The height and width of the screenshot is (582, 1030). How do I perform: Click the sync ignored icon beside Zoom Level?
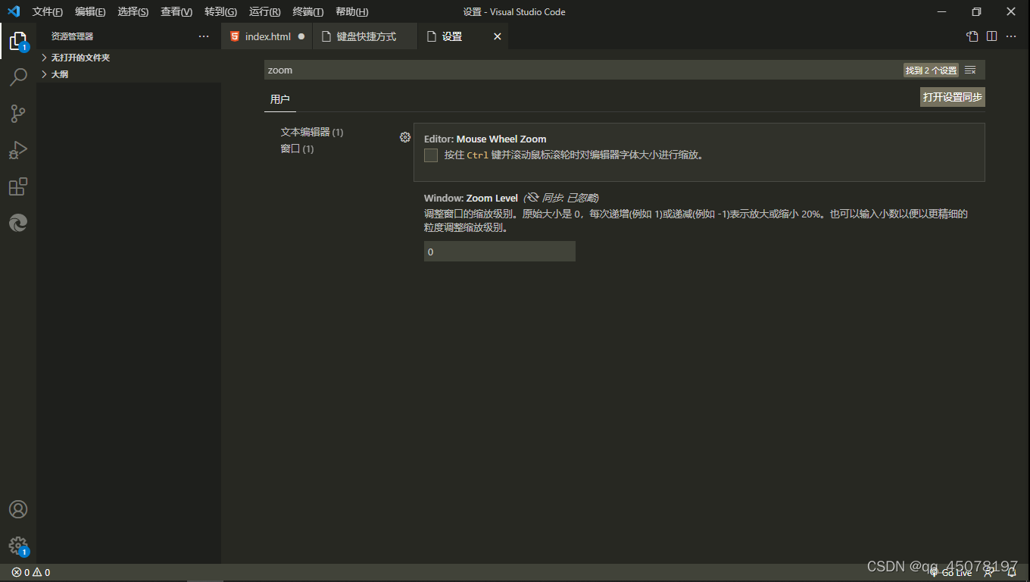pyautogui.click(x=532, y=198)
